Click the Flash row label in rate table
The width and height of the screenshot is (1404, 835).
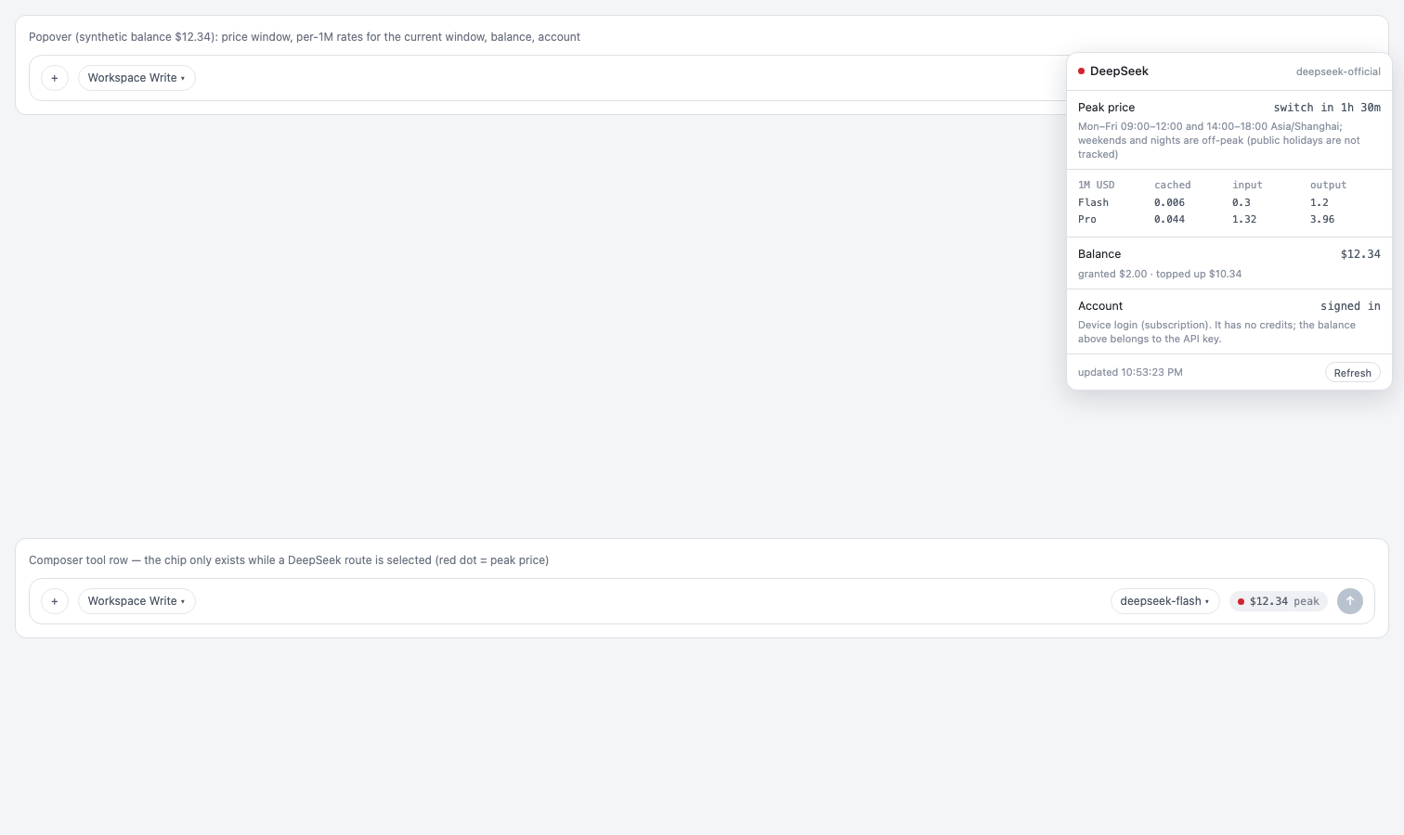[x=1093, y=202]
